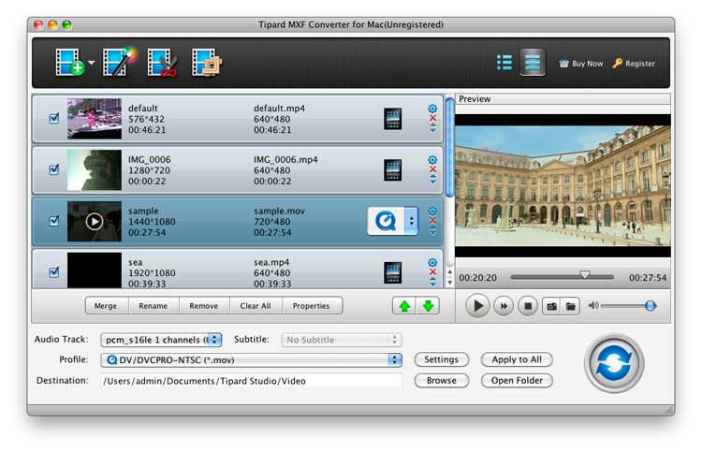Click the Destination path field

click(x=251, y=381)
